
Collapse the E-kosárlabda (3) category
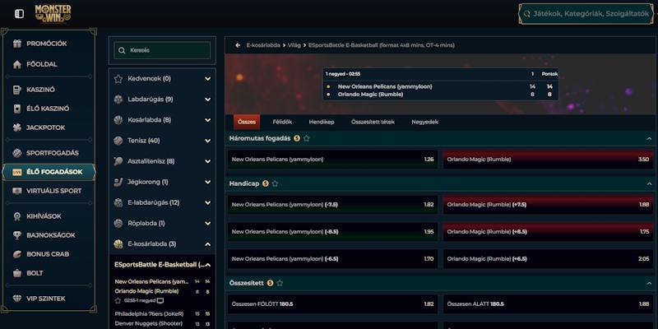pyautogui.click(x=162, y=243)
